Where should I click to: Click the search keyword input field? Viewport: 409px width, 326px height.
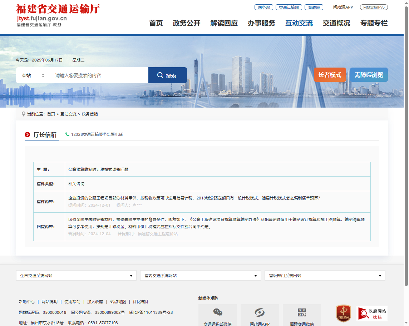100,75
